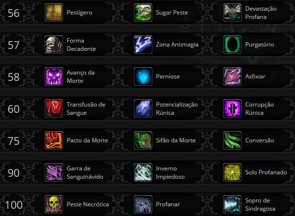The height and width of the screenshot is (216, 295).
Task: Click the Sifão da Morte label
Action: tap(176, 140)
